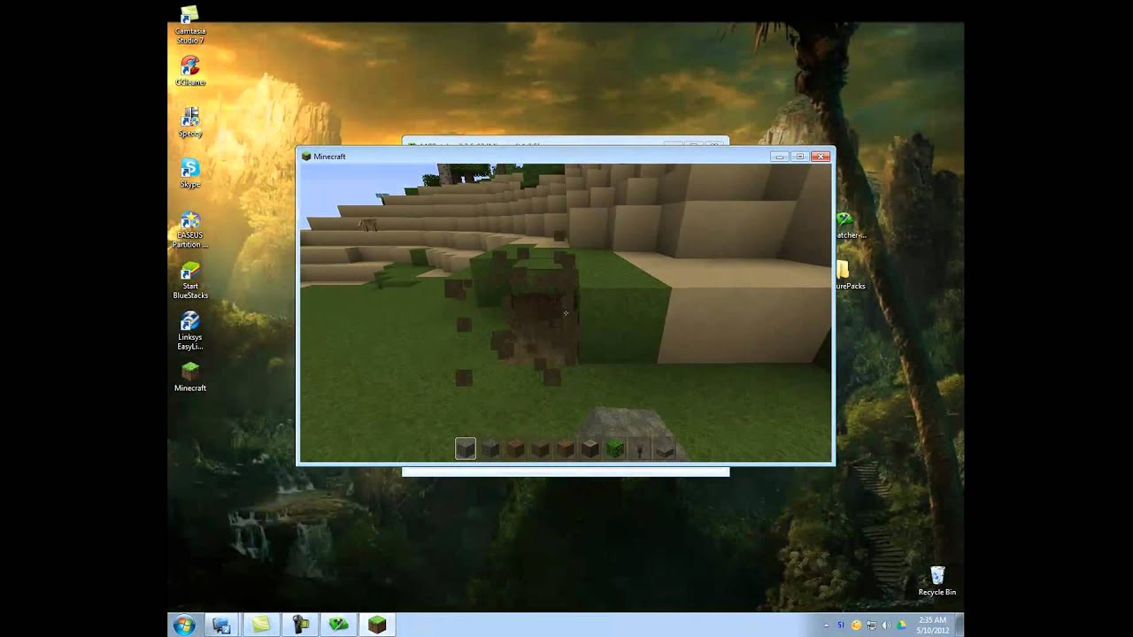The height and width of the screenshot is (637, 1133).
Task: Open Skype desktop shortcut
Action: pyautogui.click(x=189, y=174)
